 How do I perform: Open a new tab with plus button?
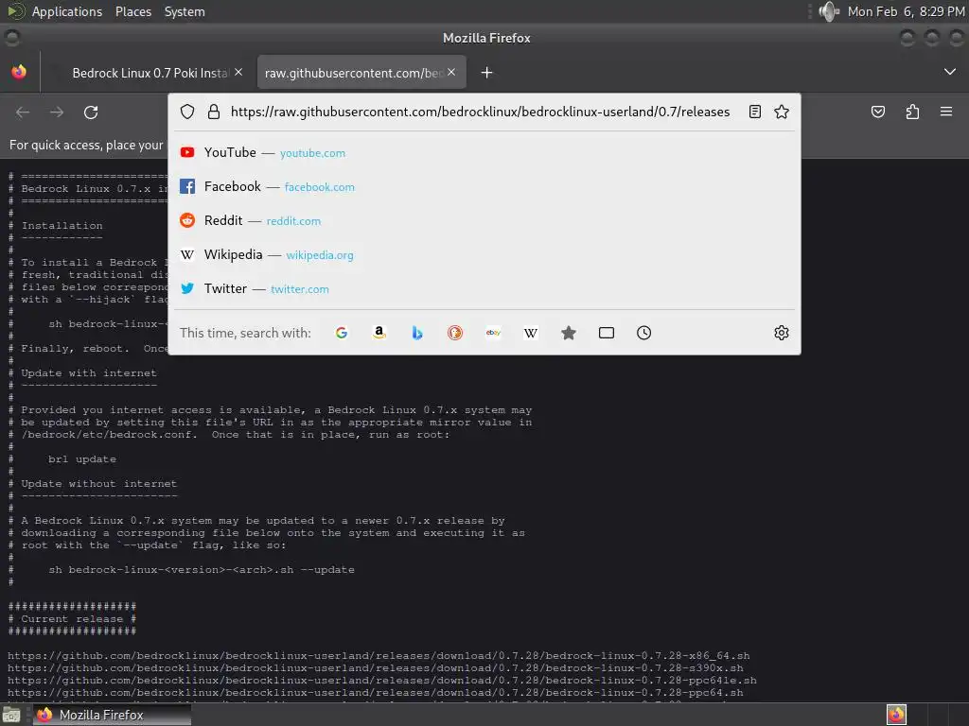pyautogui.click(x=487, y=73)
